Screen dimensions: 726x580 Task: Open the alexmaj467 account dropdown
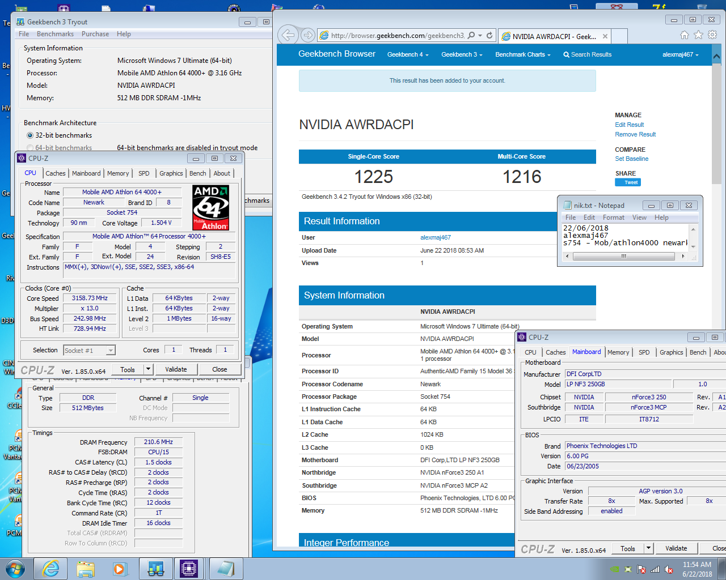681,54
